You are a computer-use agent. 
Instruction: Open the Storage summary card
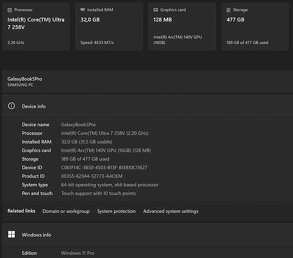(x=255, y=26)
